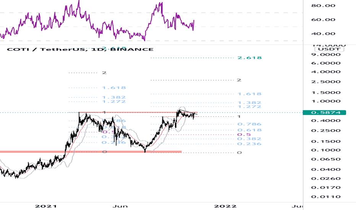Click the 60.00 RSI scale value
This screenshot has width=356, height=210.
point(323,19)
